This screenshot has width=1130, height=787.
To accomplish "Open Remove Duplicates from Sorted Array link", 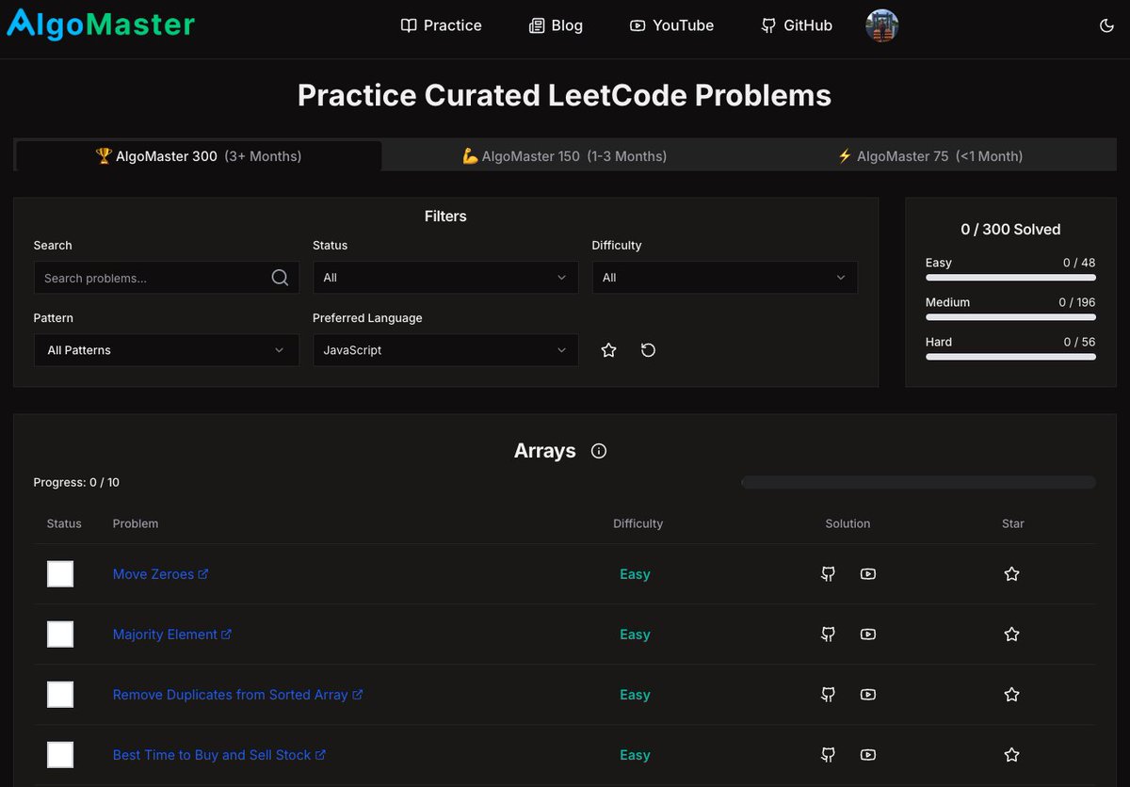I will [237, 695].
